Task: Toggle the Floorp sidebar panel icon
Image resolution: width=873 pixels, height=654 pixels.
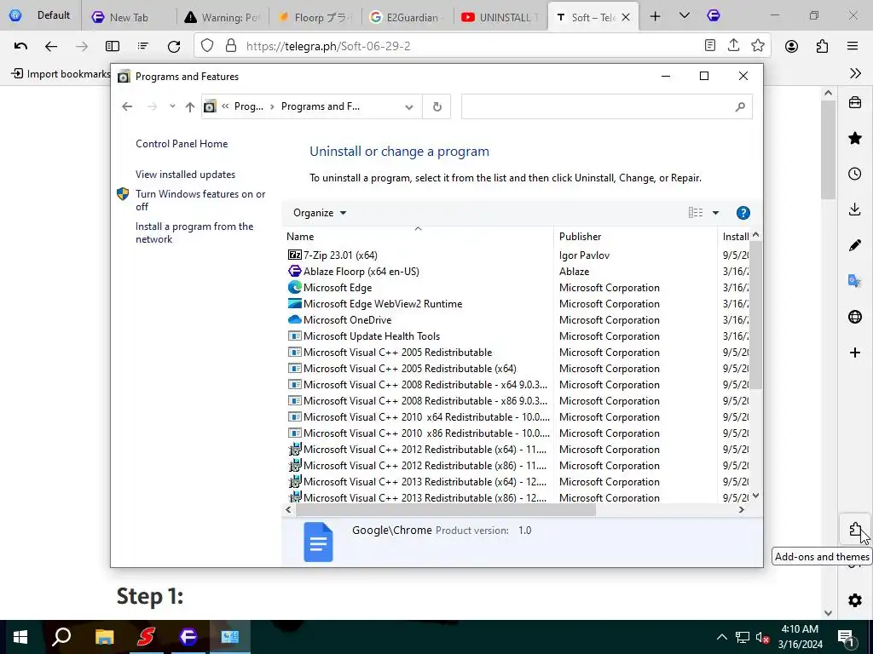Action: [113, 46]
